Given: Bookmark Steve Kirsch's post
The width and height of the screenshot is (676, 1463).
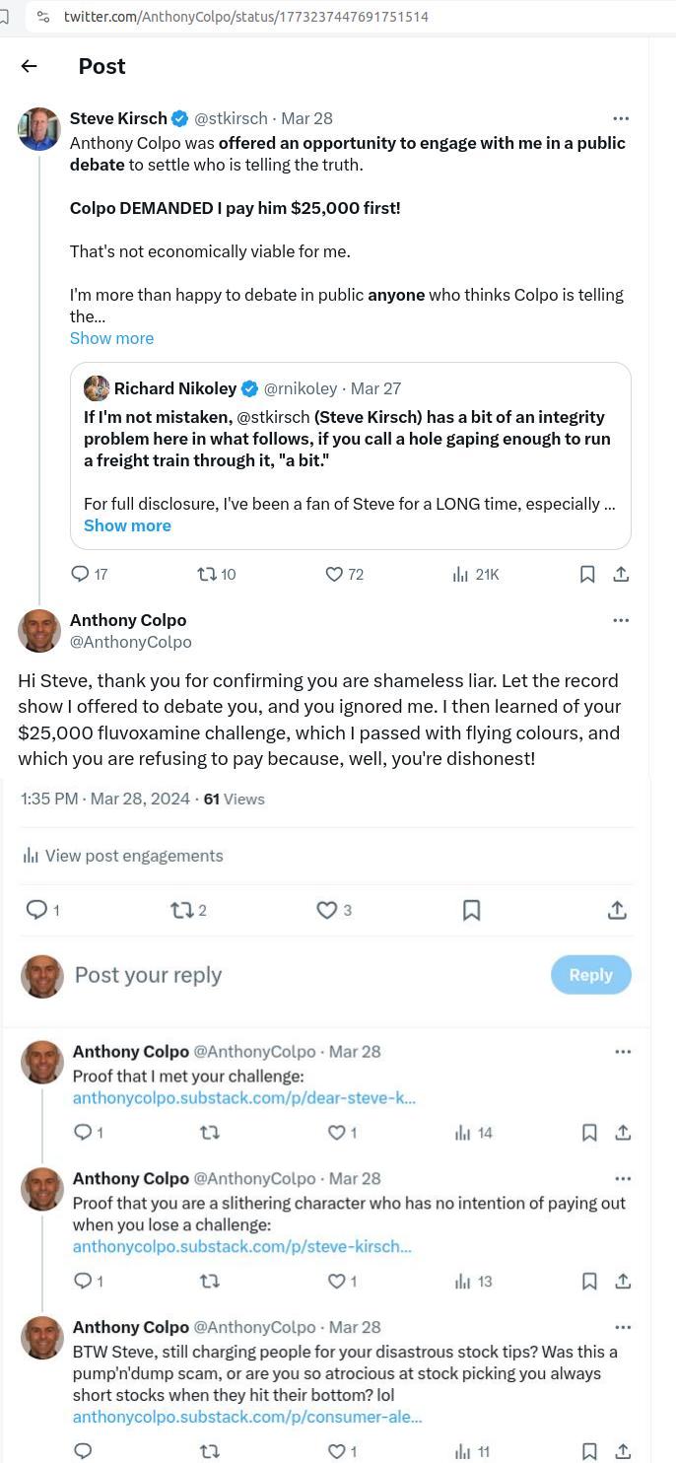Looking at the screenshot, I should (587, 574).
